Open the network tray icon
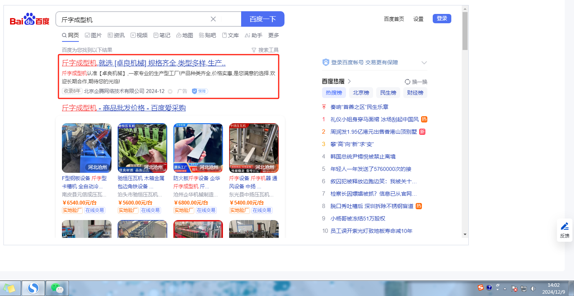This screenshot has height=296, width=574. pos(524,289)
